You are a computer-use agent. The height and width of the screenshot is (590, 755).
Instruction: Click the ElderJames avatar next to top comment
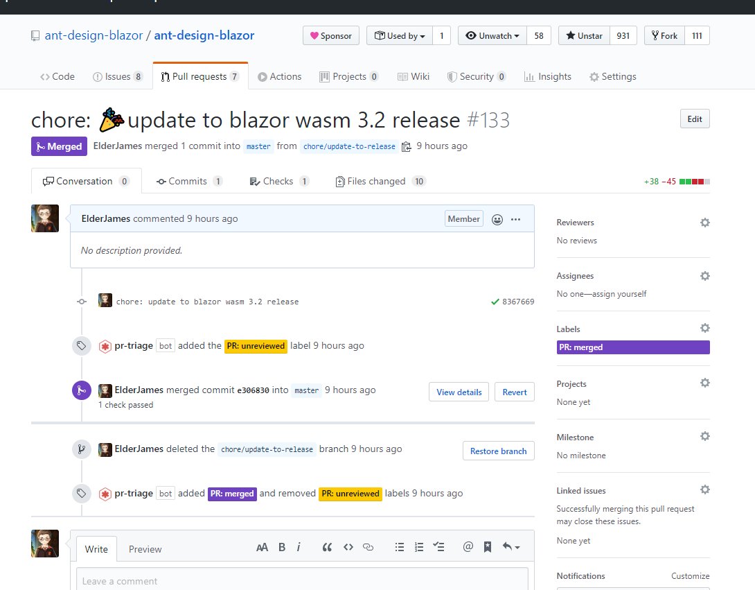point(45,218)
